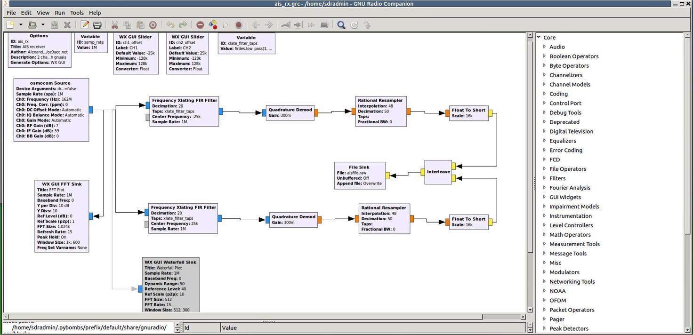The image size is (693, 335).
Task: Edit properties of the selected block
Action: (85, 25)
